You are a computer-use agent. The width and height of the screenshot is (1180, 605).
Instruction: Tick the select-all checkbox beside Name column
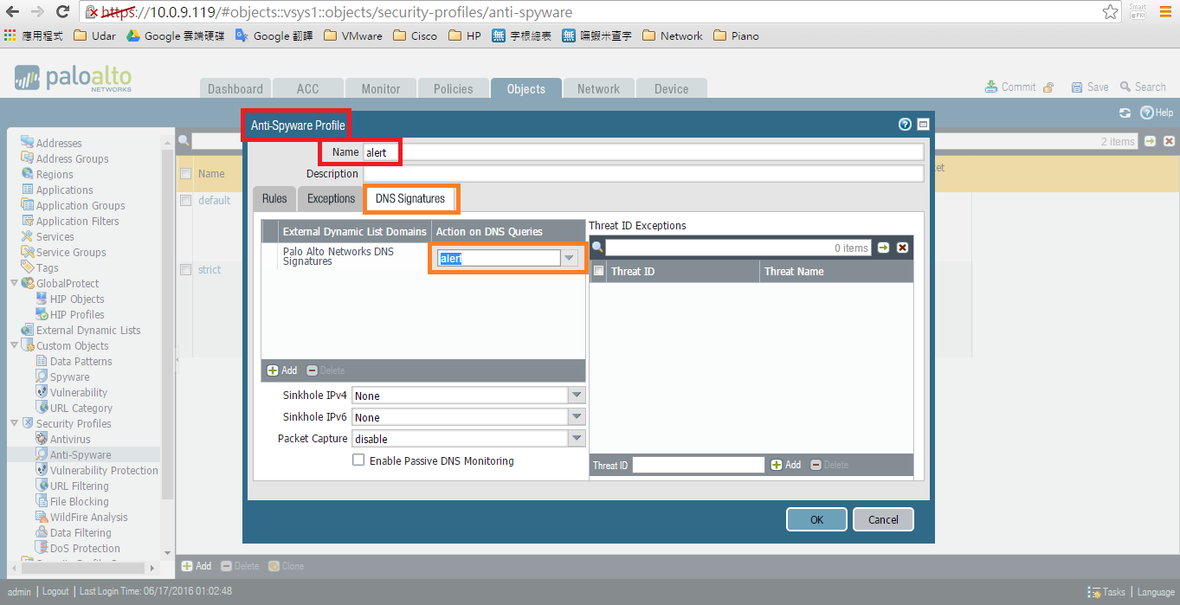185,173
